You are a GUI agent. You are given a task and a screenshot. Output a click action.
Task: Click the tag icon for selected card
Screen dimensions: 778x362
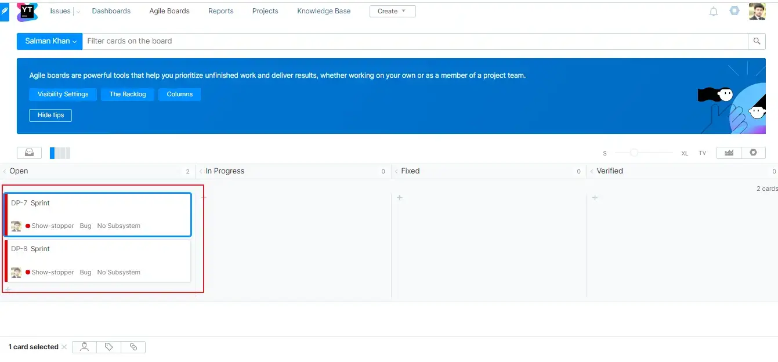tap(109, 347)
